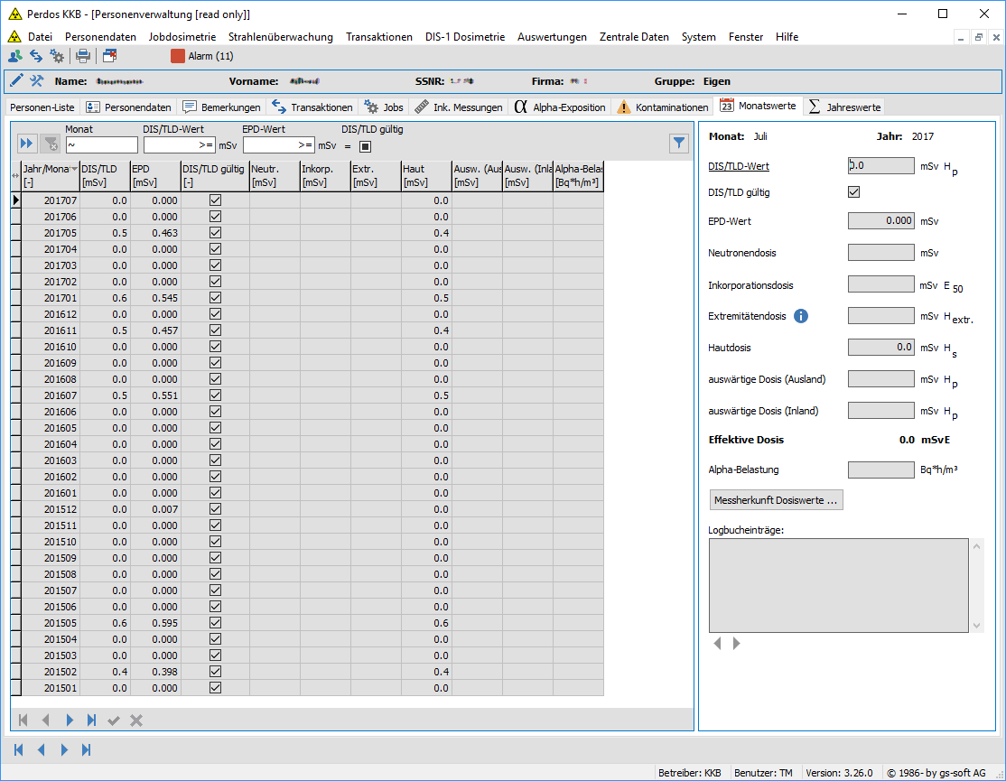Click the tools icon beside Name
Viewport: 1006px width, 781px height.
36,80
